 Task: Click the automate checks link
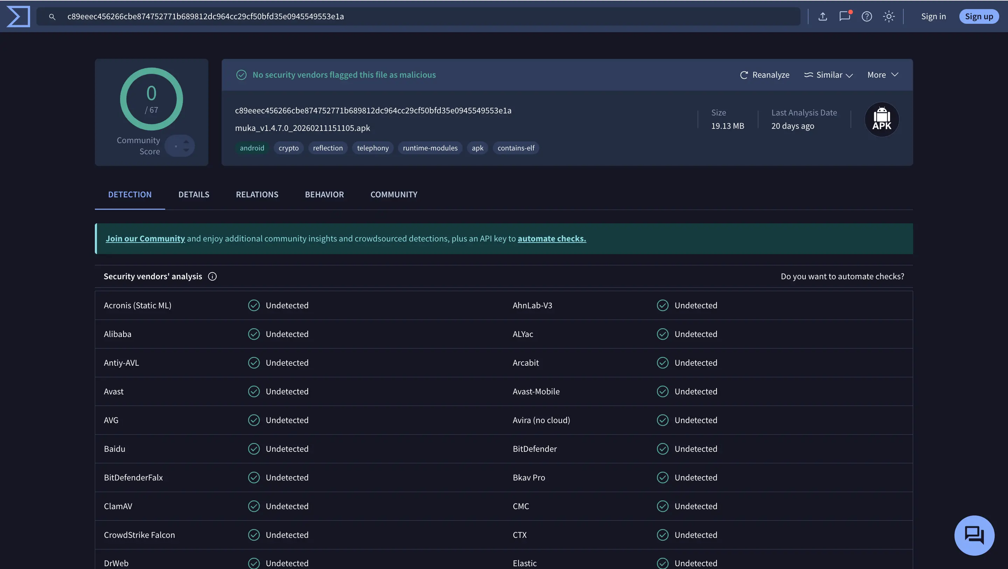tap(551, 238)
